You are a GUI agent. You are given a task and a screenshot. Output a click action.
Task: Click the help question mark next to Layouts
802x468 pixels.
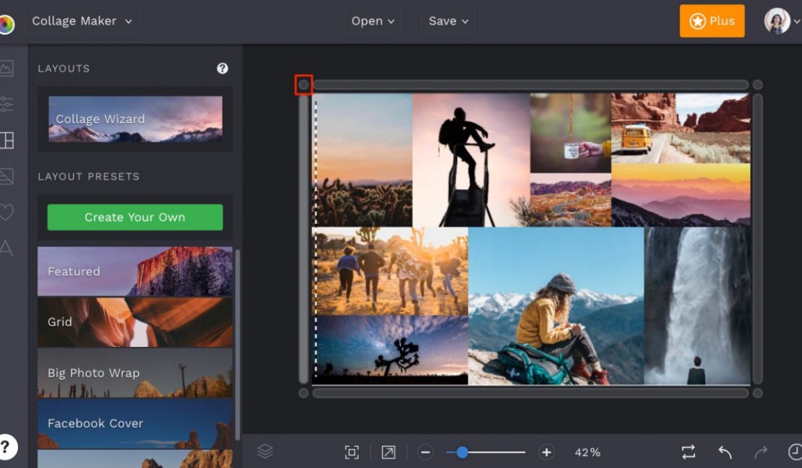click(223, 68)
